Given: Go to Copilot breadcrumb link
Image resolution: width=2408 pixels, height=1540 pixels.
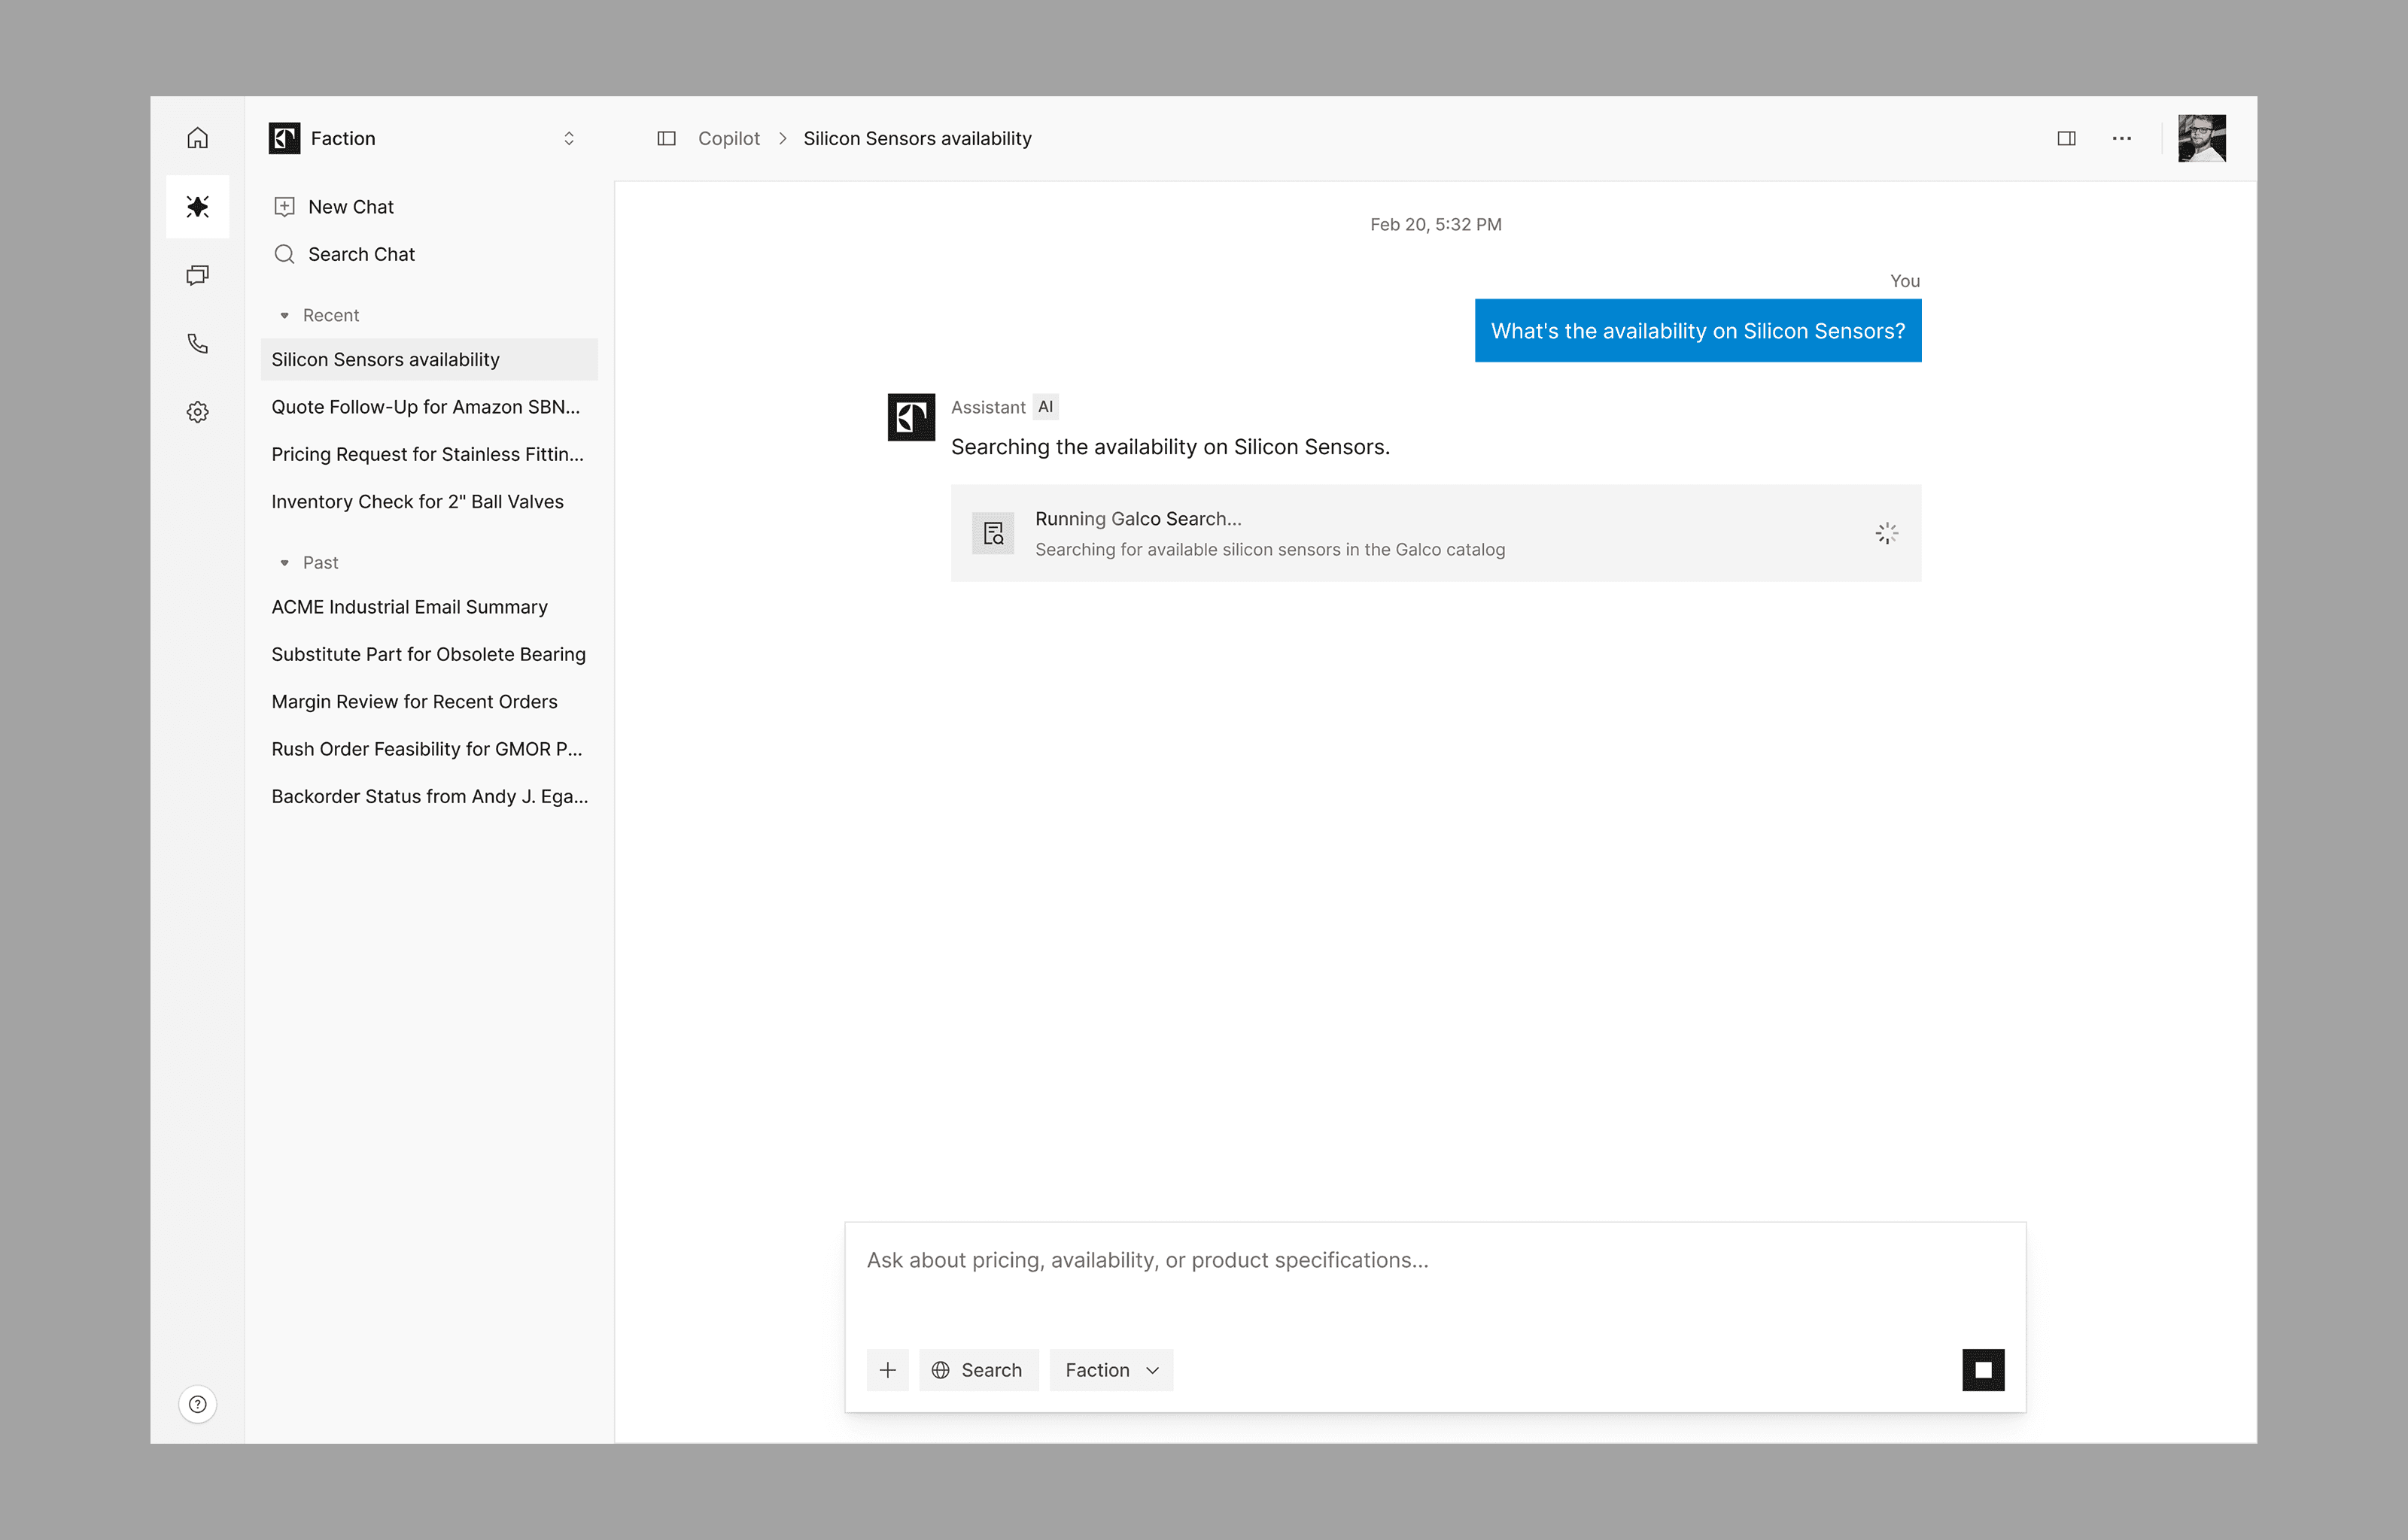Looking at the screenshot, I should point(729,138).
